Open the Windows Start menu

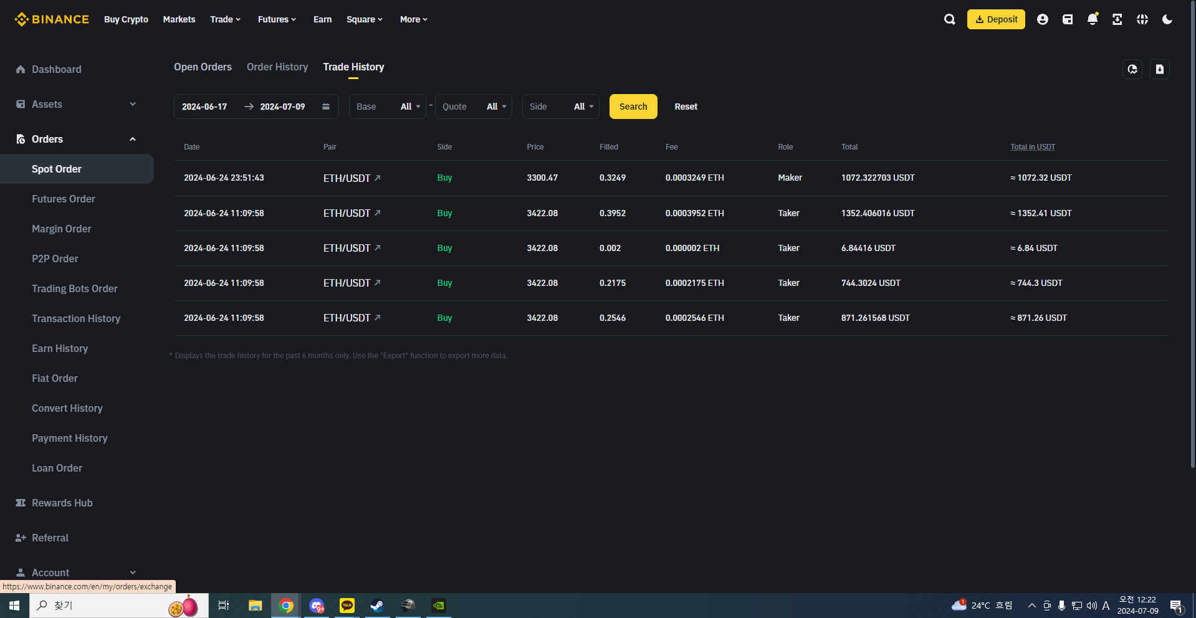pos(14,606)
